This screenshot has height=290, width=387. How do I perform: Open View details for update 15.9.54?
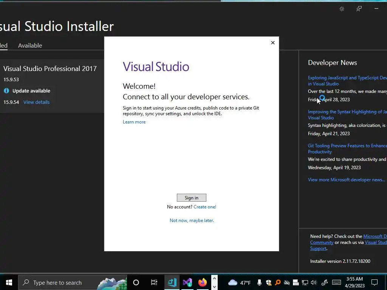click(x=37, y=102)
